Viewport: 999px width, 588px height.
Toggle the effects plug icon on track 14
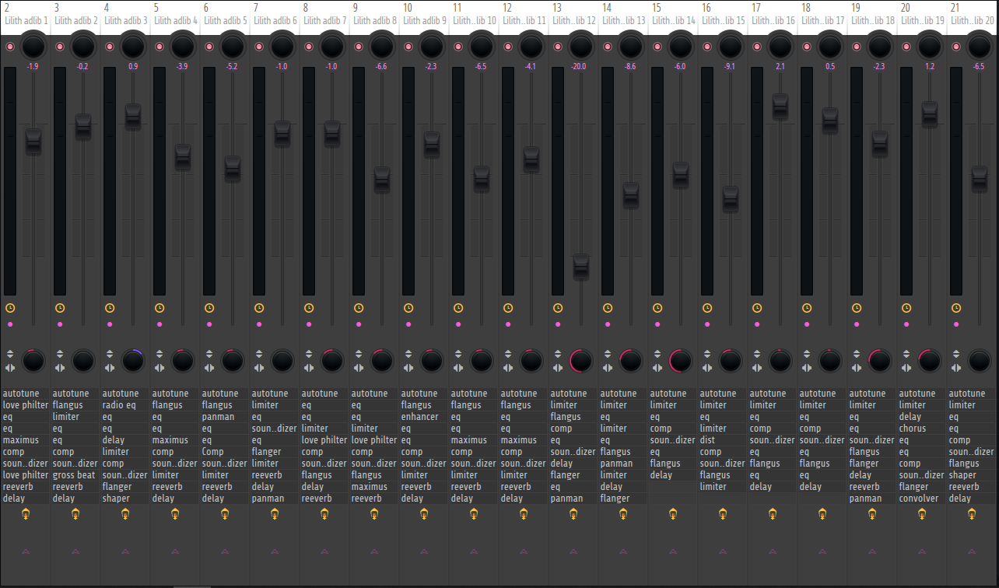tap(623, 513)
